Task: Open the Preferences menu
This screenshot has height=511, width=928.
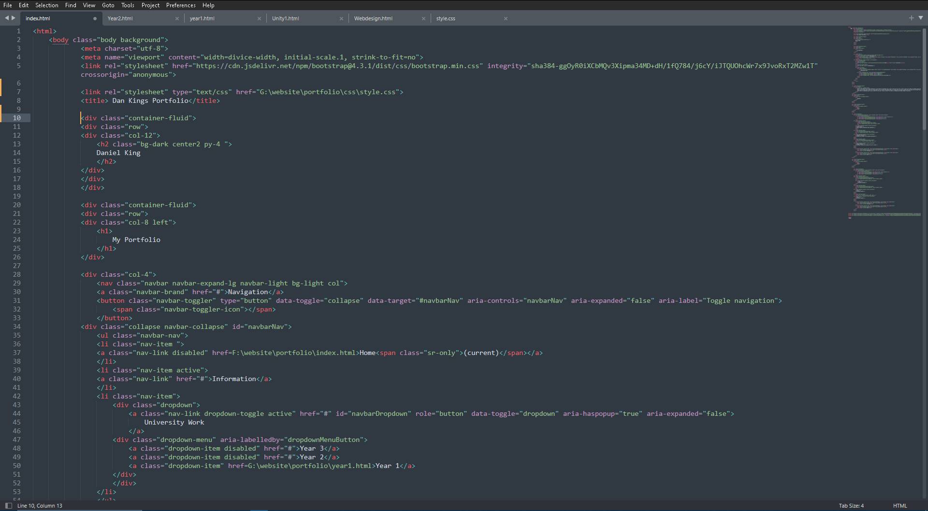Action: point(181,5)
